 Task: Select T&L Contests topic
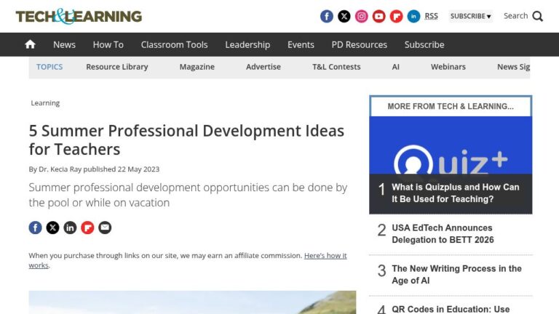[x=336, y=67]
